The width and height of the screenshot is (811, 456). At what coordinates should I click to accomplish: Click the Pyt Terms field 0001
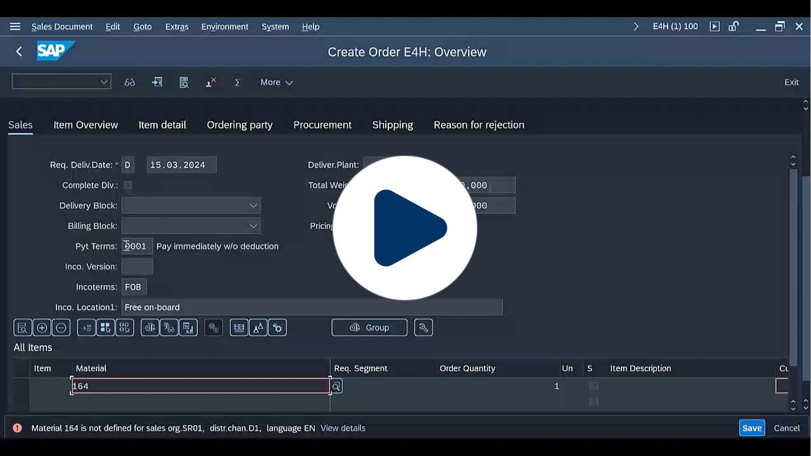click(137, 246)
